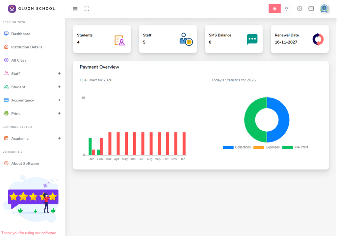The height and width of the screenshot is (236, 337).
Task: Expand the Print submenu plus
Action: pyautogui.click(x=59, y=113)
